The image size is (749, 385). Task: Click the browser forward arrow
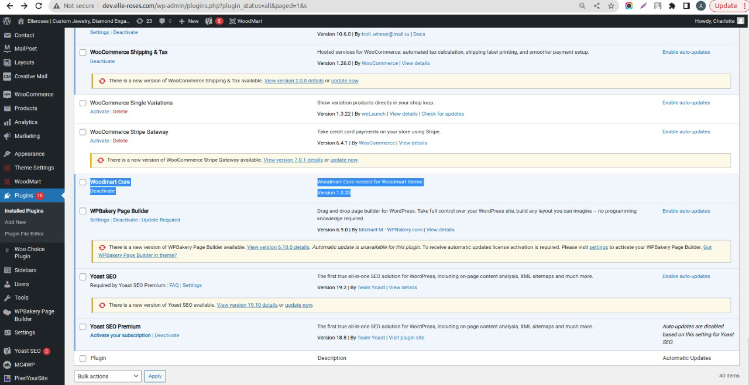[24, 6]
